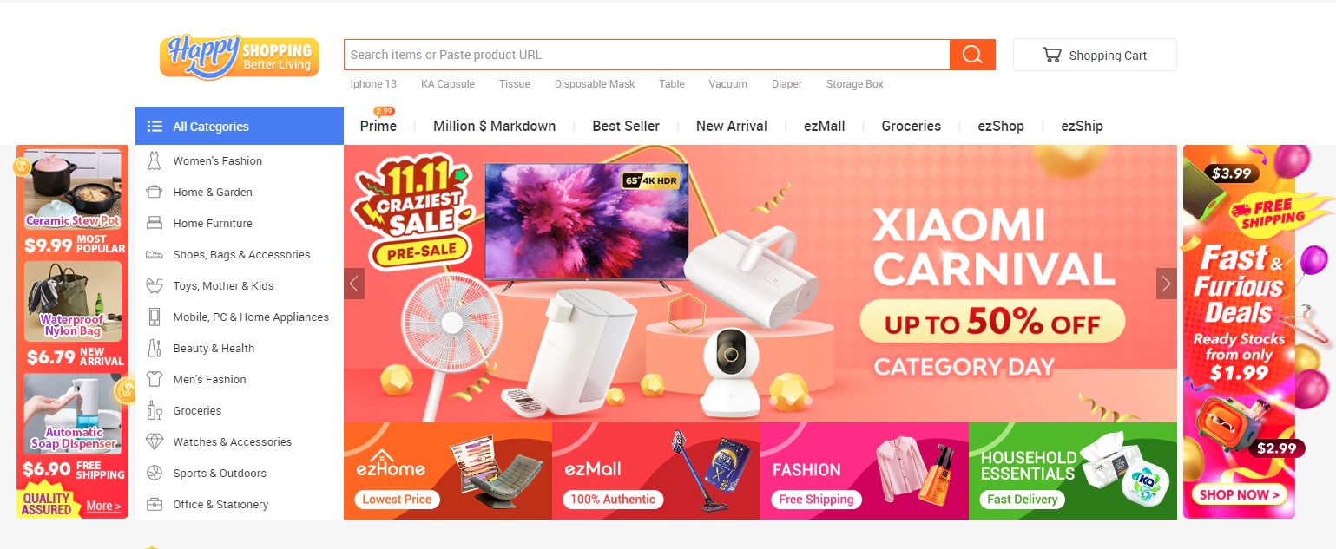Image resolution: width=1336 pixels, height=549 pixels.
Task: Click the More link on left banner
Action: [x=103, y=506]
